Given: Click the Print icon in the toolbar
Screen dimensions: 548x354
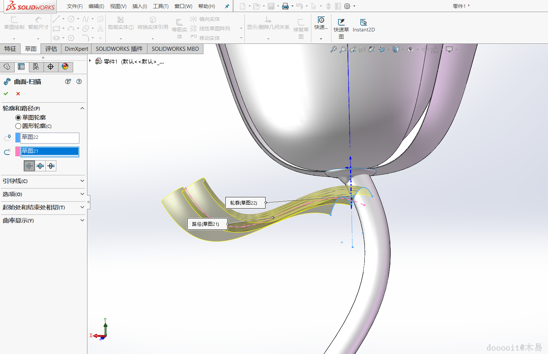Looking at the screenshot, I should click(x=285, y=6).
